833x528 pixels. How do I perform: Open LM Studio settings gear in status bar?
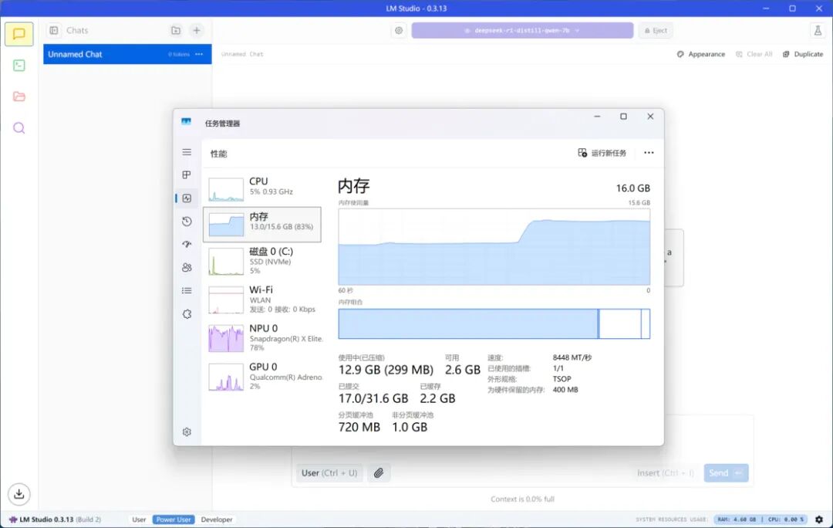819,520
